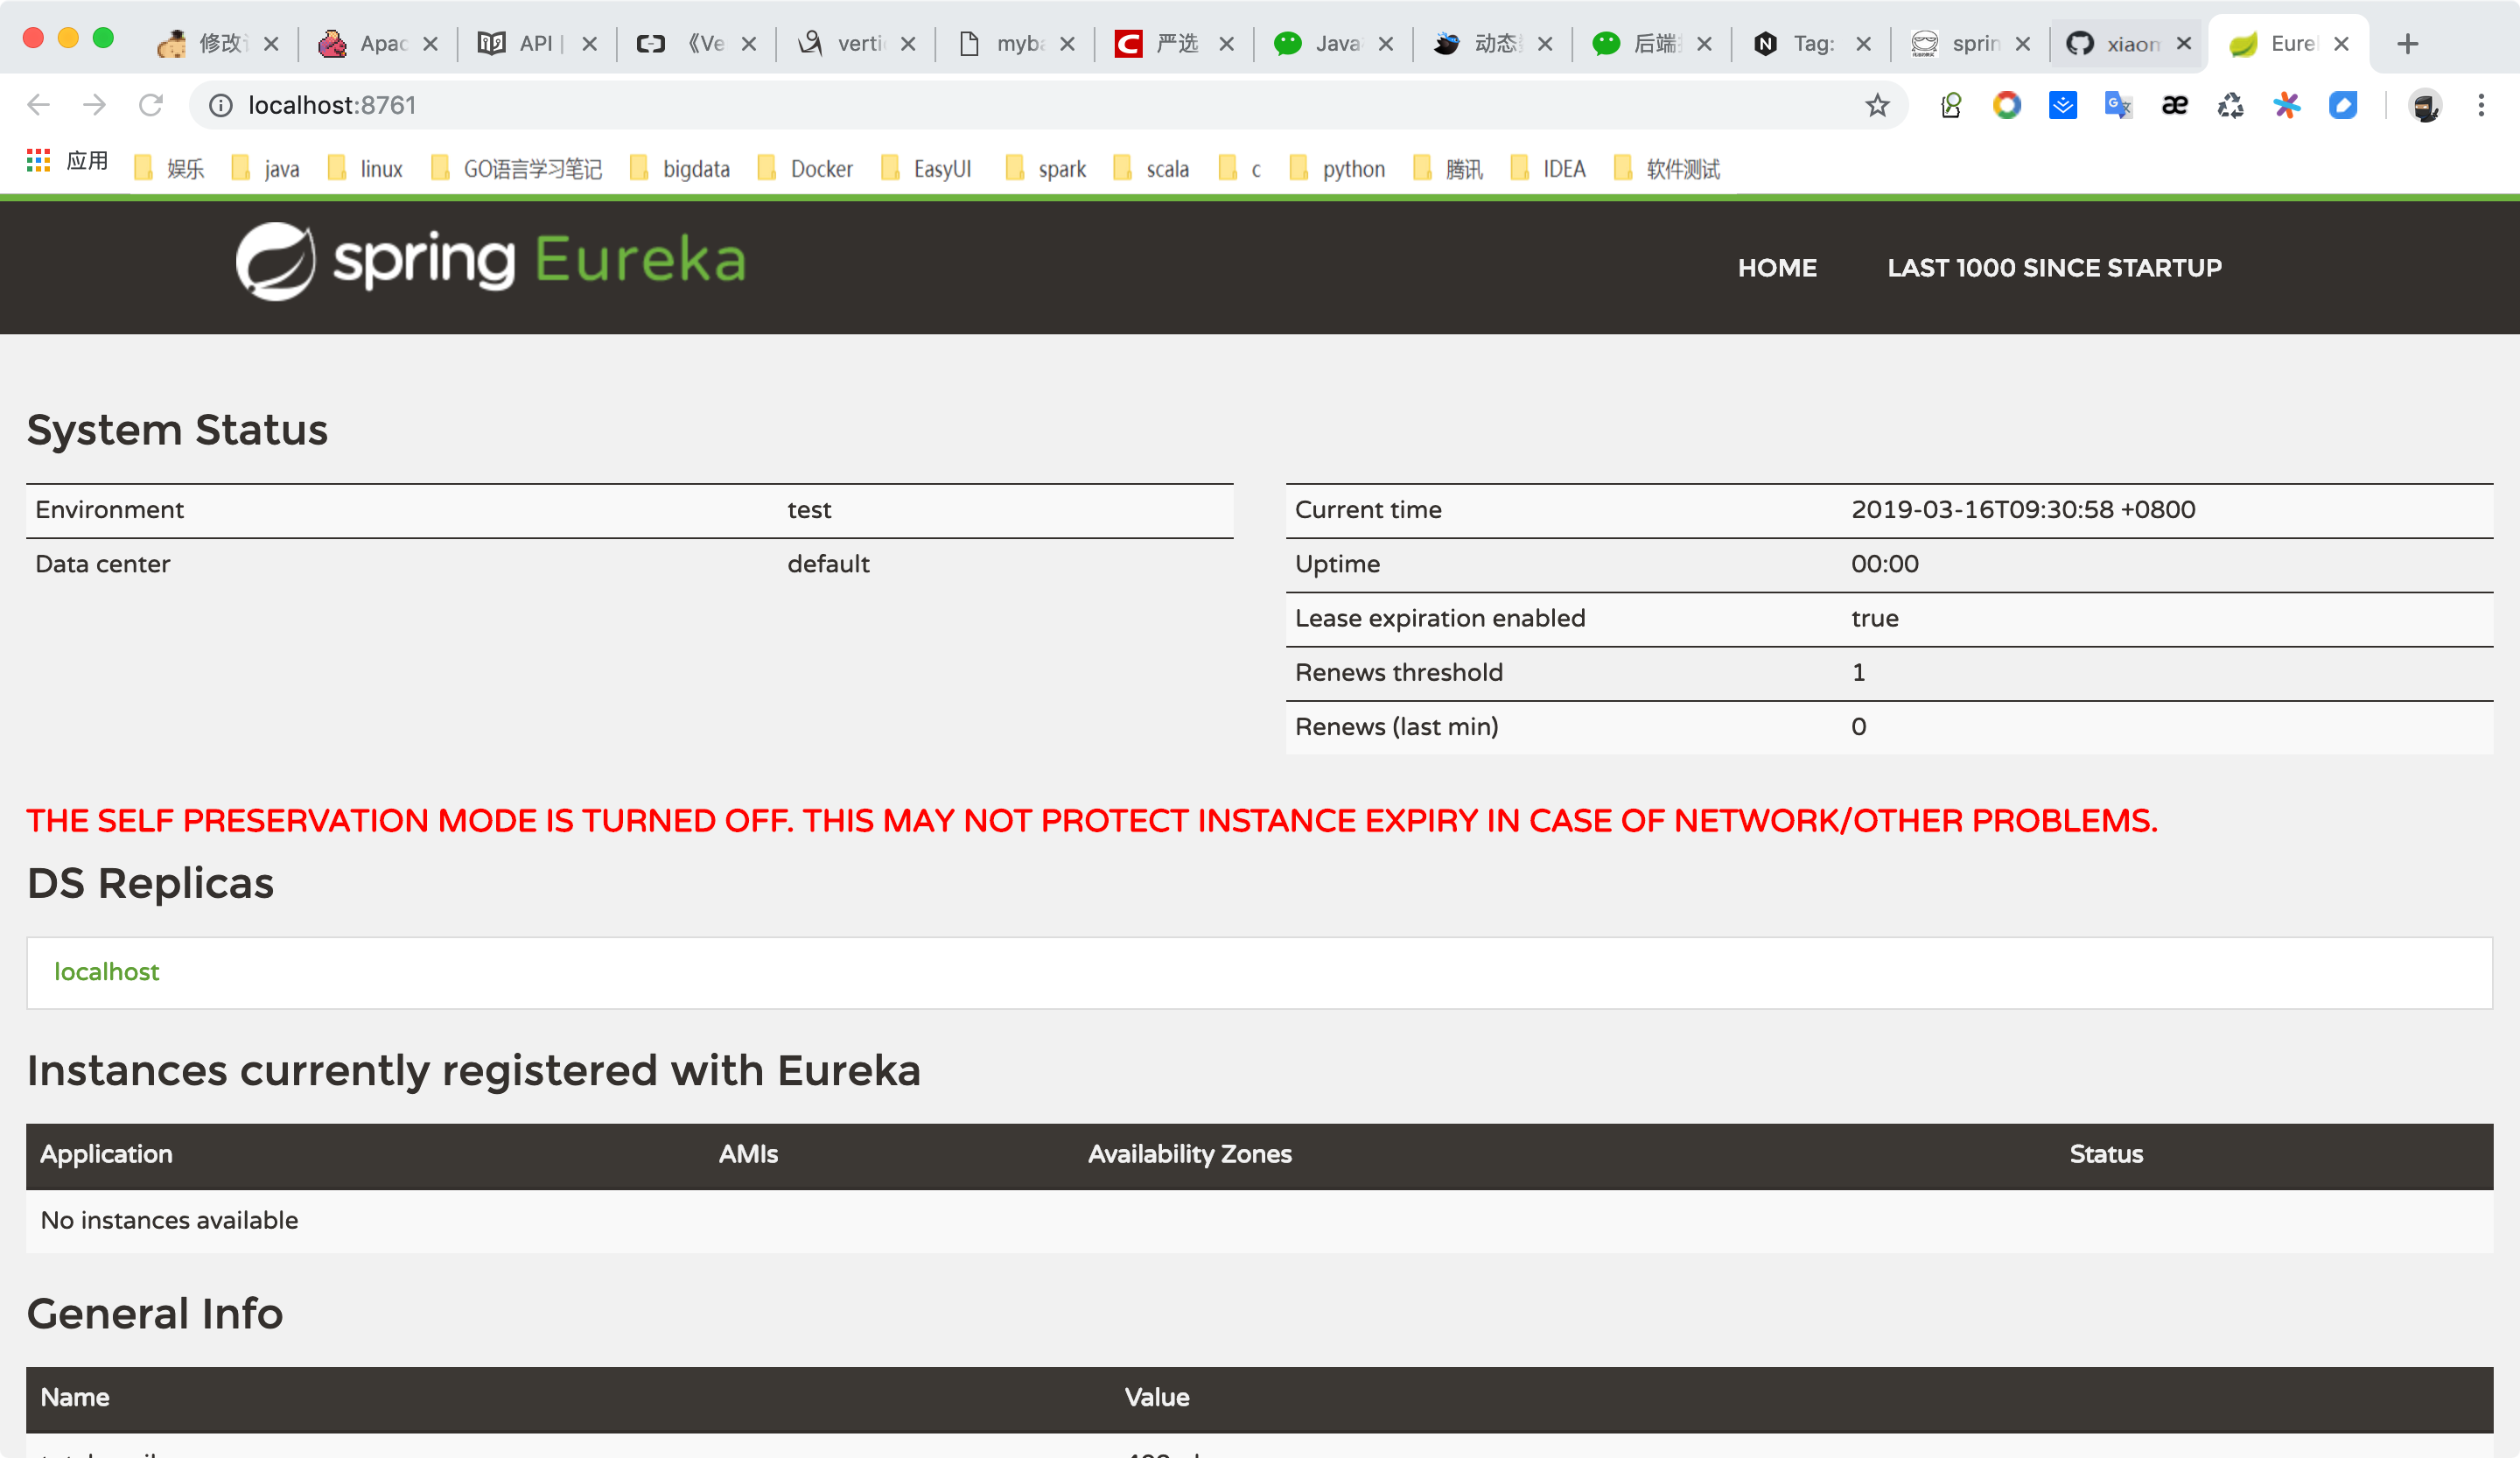Click the user profile avatar icon
The width and height of the screenshot is (2520, 1458).
click(x=2425, y=105)
